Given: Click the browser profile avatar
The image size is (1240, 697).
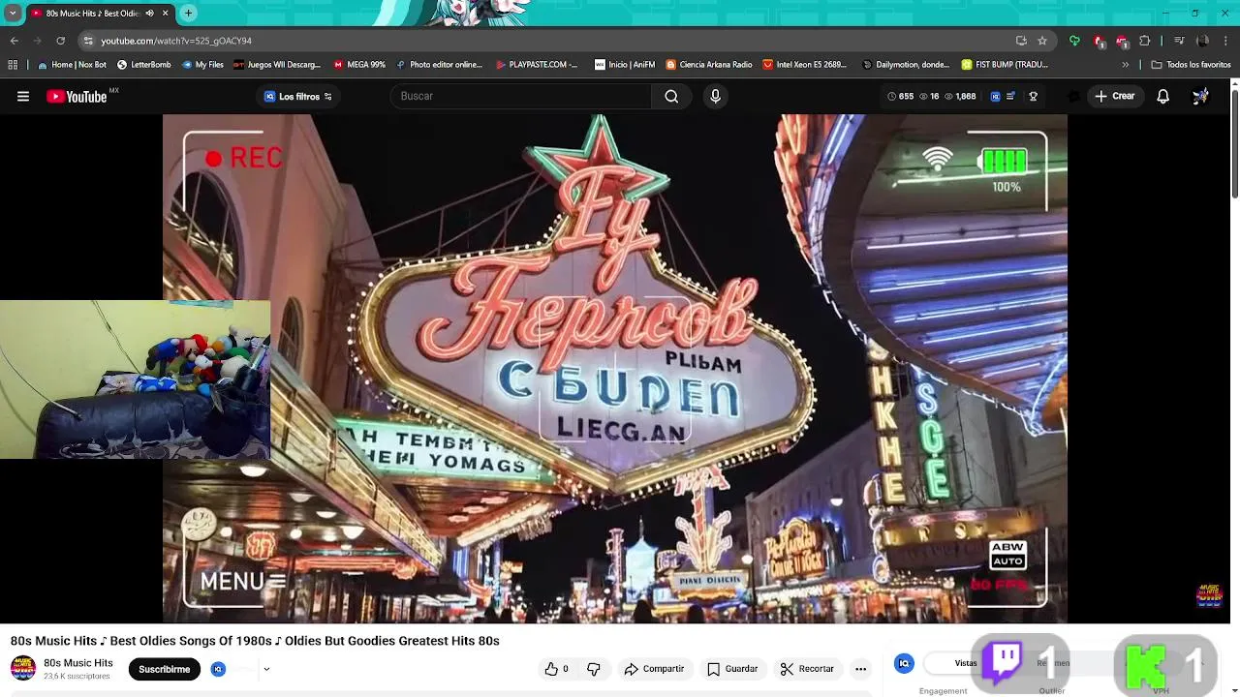Looking at the screenshot, I should tap(1202, 41).
